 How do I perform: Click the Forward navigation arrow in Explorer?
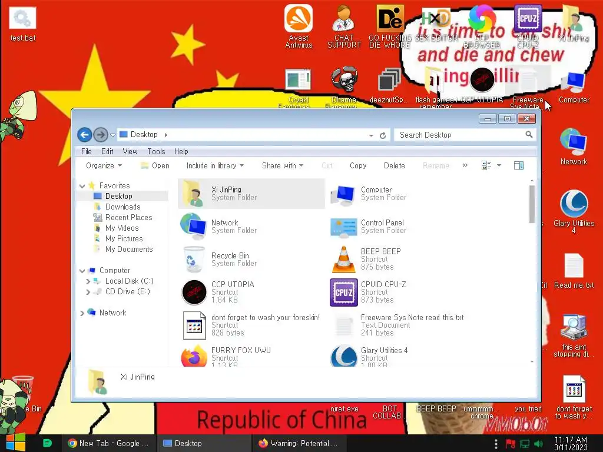(x=101, y=135)
